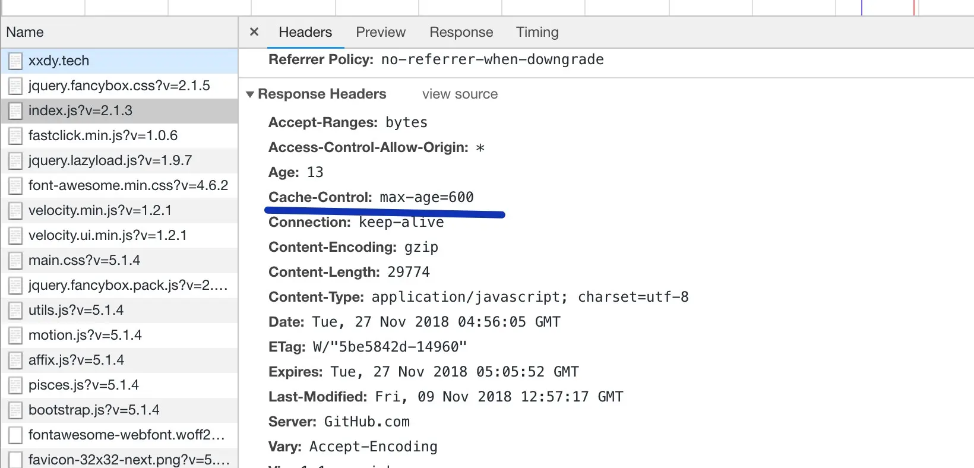Click the view source link

[460, 94]
